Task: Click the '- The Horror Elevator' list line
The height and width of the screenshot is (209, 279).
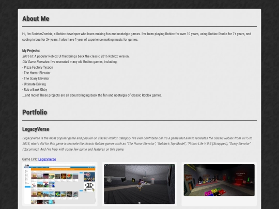Action: pos(36,73)
